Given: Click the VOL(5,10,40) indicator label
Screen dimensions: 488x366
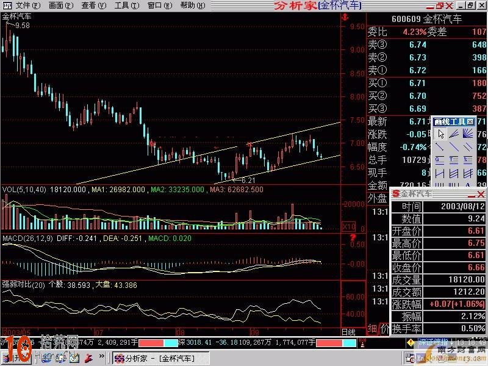Looking at the screenshot, I should pyautogui.click(x=24, y=190).
